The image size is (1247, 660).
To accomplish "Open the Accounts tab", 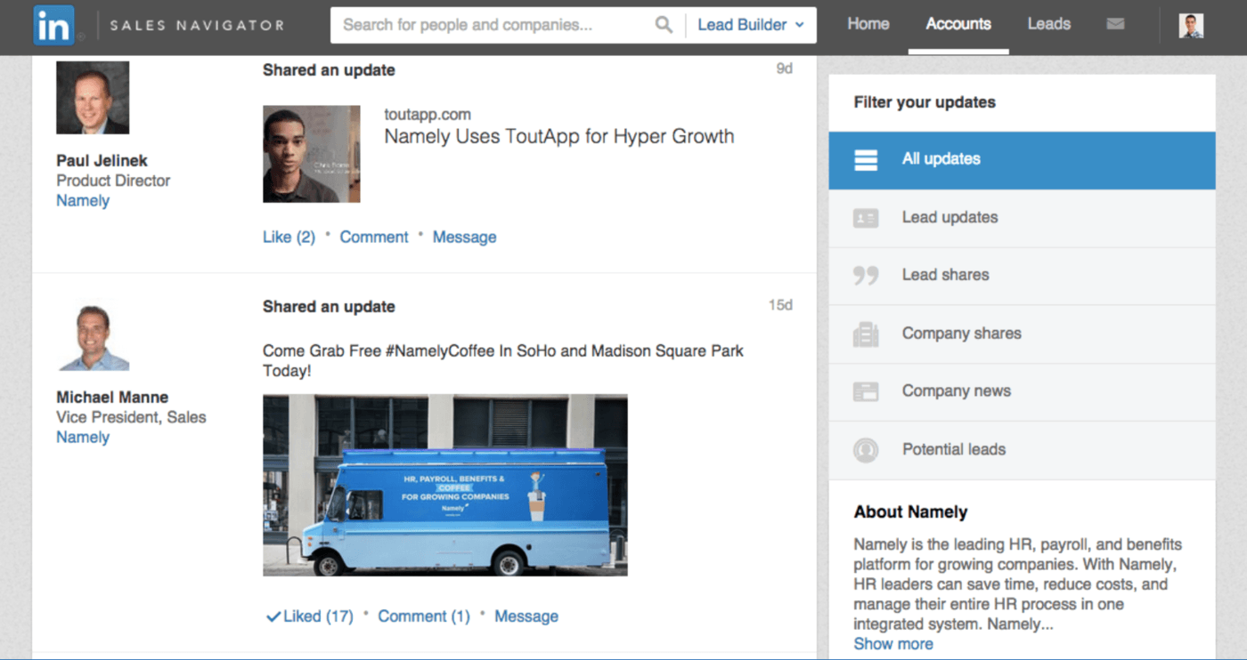I will pyautogui.click(x=958, y=24).
